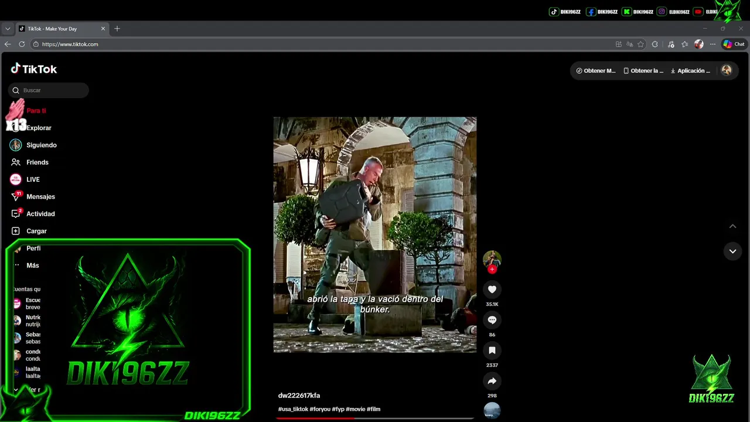Viewport: 750px width, 422px height.
Task: Open the tab list dropdown
Action: click(x=8, y=28)
